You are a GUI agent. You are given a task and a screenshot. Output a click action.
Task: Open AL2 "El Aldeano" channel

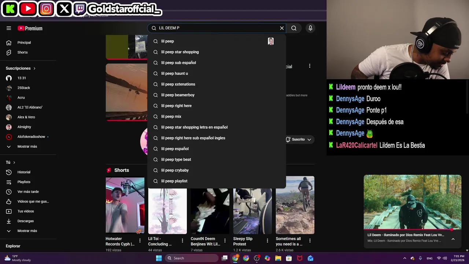[28, 107]
